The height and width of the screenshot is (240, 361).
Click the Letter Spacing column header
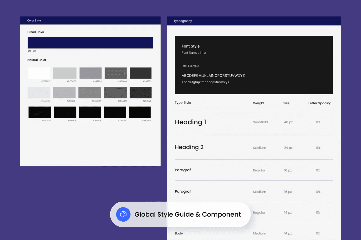pyautogui.click(x=320, y=103)
